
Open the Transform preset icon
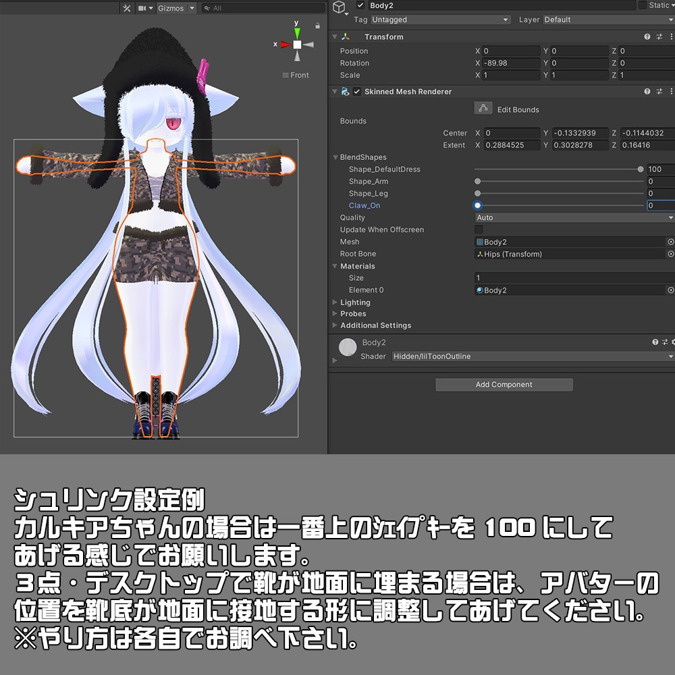pyautogui.click(x=659, y=37)
